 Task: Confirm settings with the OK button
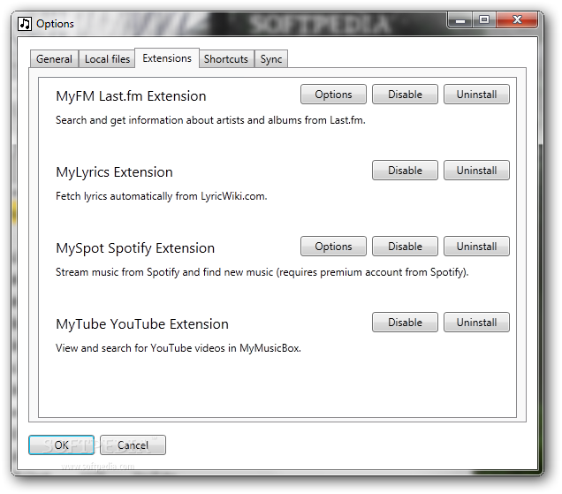pyautogui.click(x=61, y=445)
